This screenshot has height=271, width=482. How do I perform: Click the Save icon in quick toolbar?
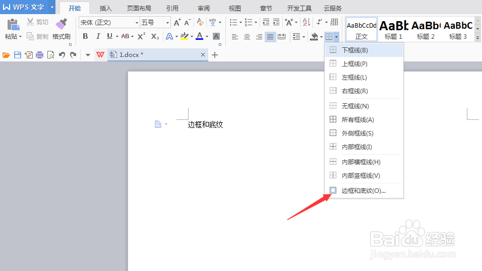[x=18, y=55]
